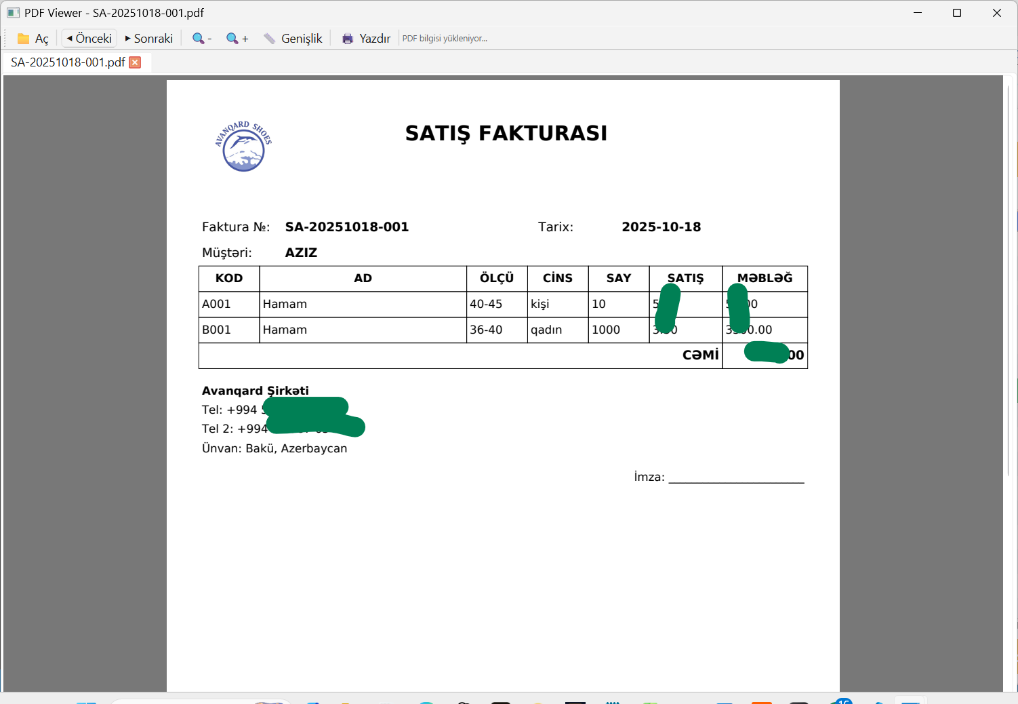
Task: Select the SA-20251018-001.pdf document tab
Action: coord(68,62)
